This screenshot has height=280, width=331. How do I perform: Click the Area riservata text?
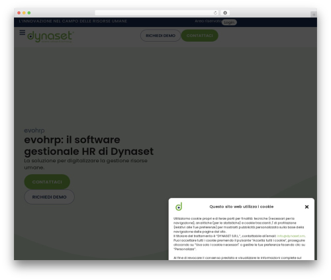pos(208,21)
